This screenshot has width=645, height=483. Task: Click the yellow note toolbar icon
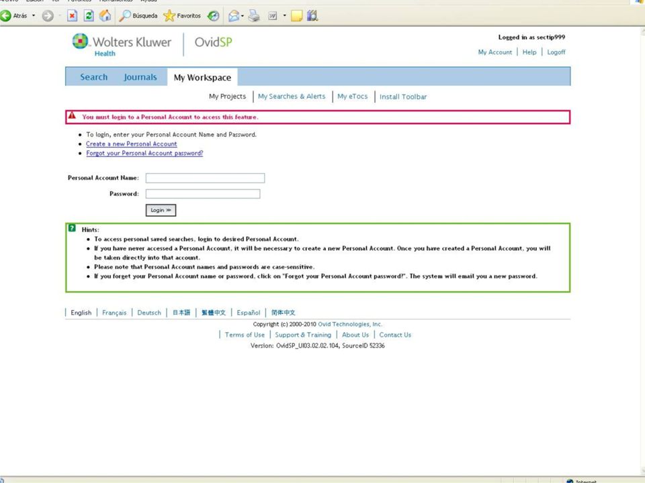(296, 16)
